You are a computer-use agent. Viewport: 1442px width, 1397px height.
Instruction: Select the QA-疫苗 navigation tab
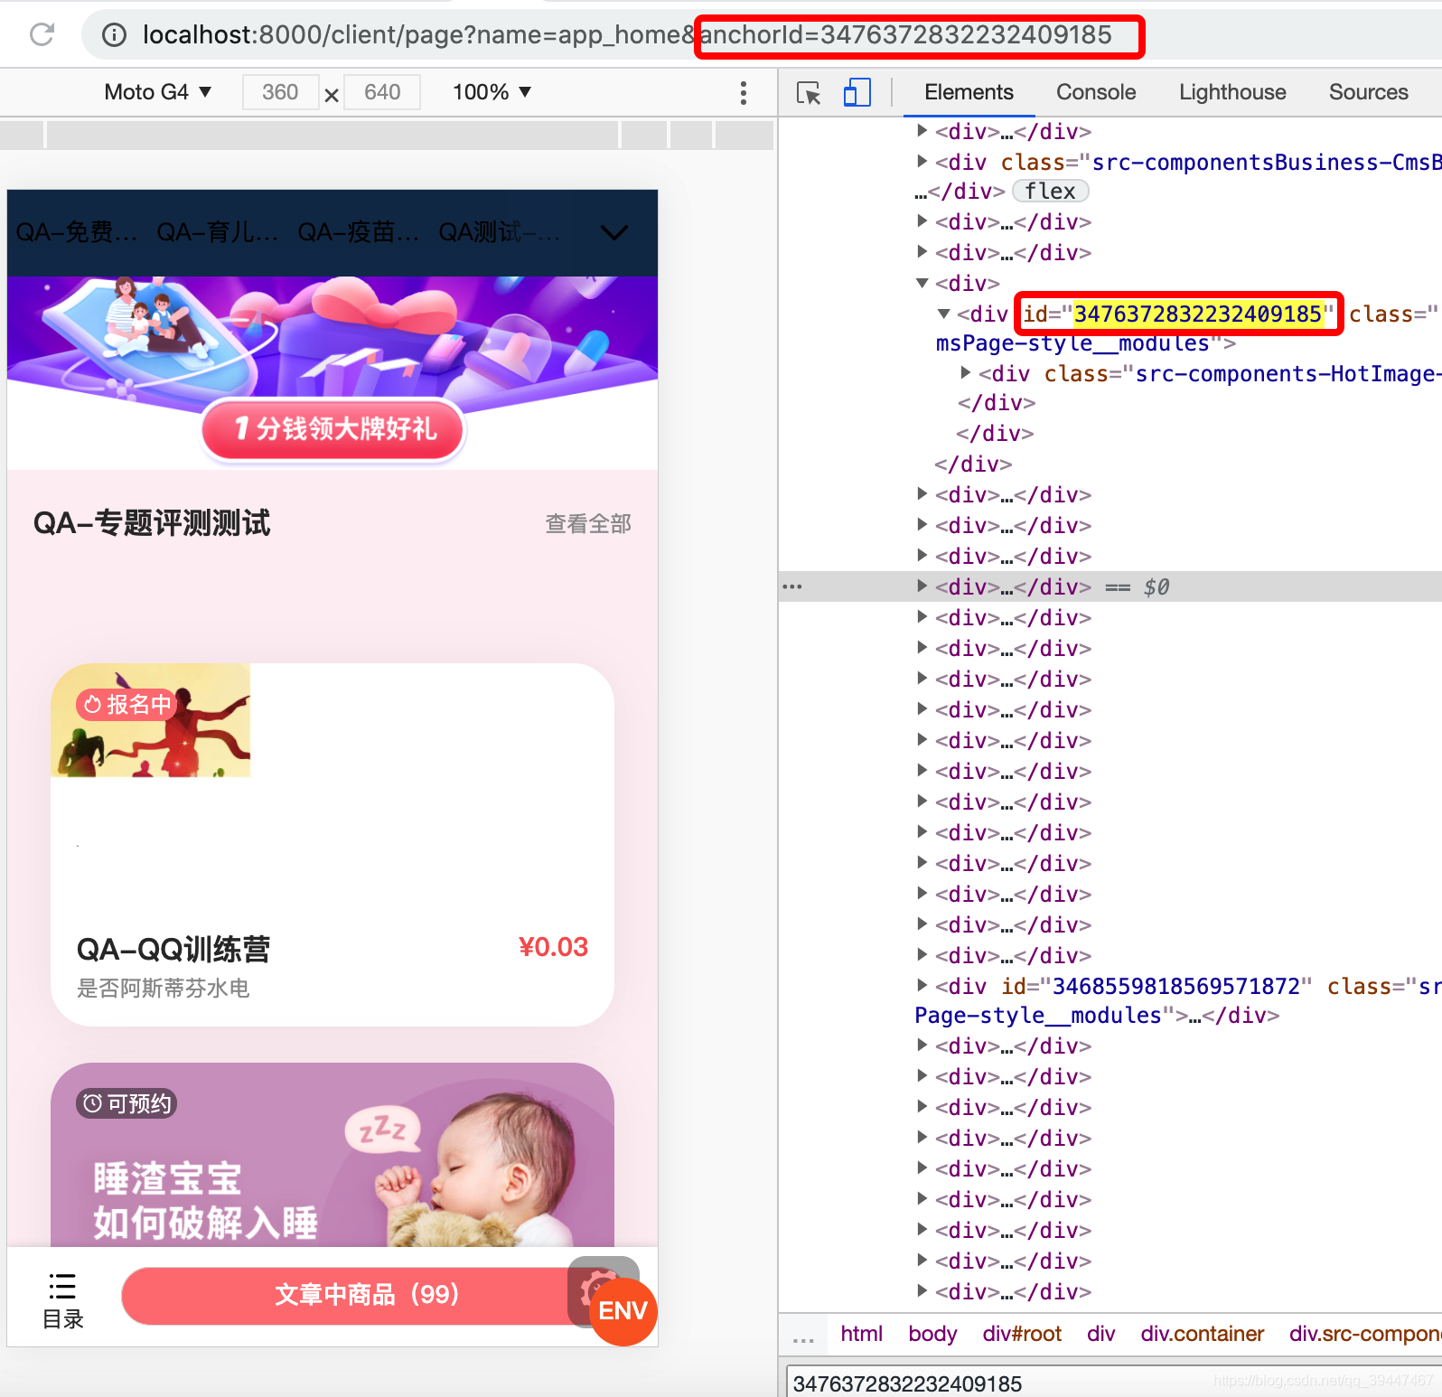(x=358, y=232)
